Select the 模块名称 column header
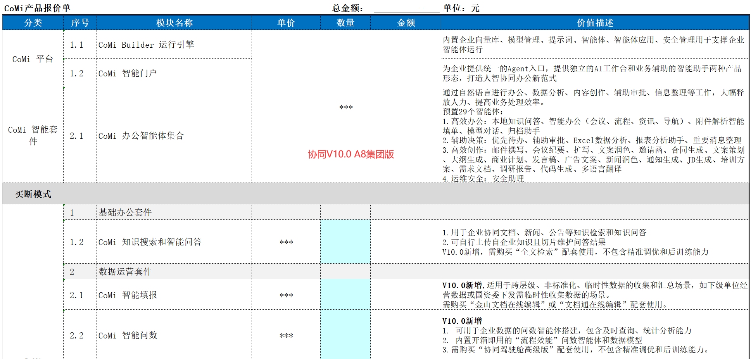 174,23
